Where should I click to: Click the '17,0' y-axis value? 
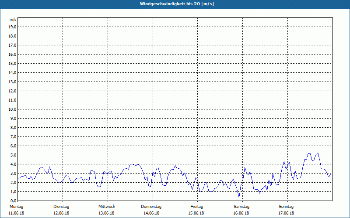pyautogui.click(x=12, y=45)
